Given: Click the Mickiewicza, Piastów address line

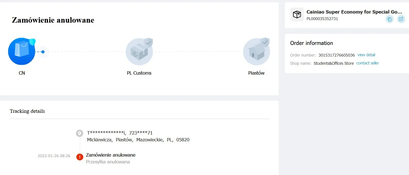Looking at the screenshot, I should click(138, 140).
